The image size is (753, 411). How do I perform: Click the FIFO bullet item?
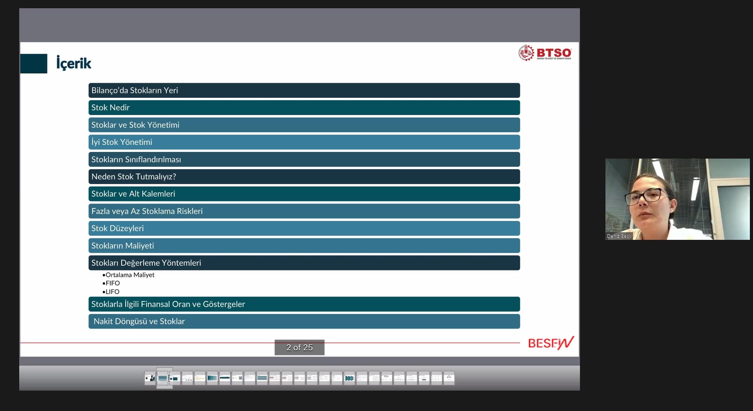tap(113, 283)
